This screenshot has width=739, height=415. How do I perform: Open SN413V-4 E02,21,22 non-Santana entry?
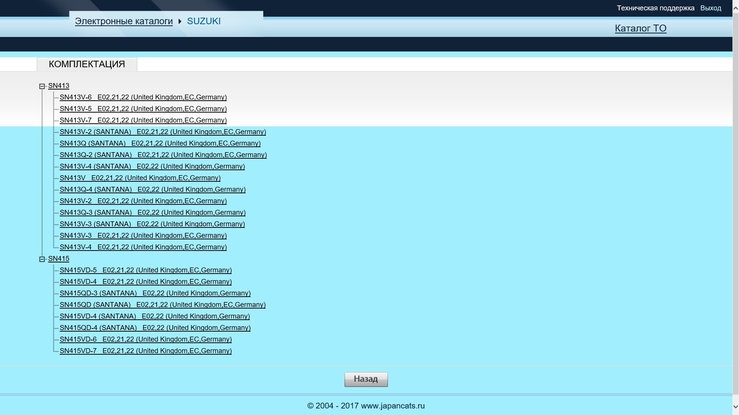(143, 247)
